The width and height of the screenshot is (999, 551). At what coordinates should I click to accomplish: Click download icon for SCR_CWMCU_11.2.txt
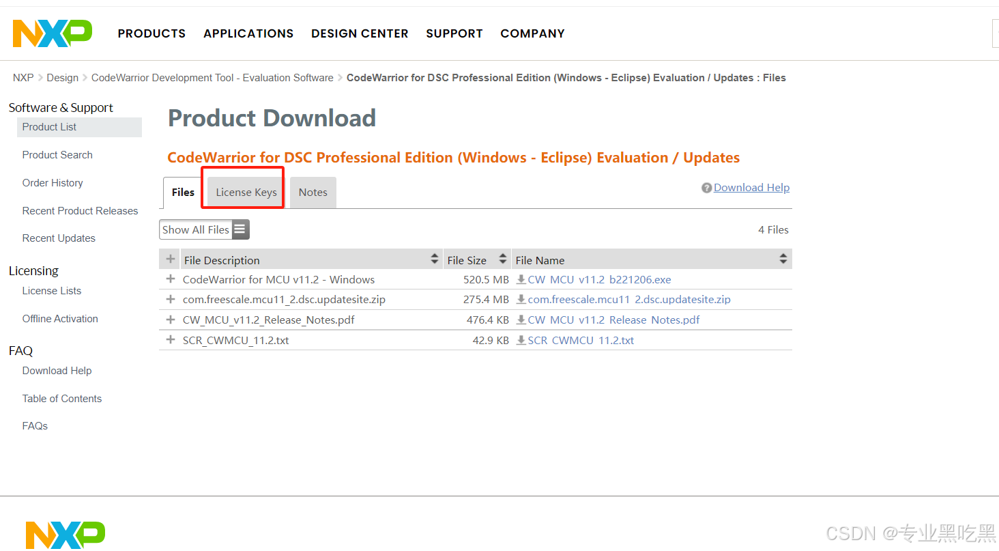521,340
